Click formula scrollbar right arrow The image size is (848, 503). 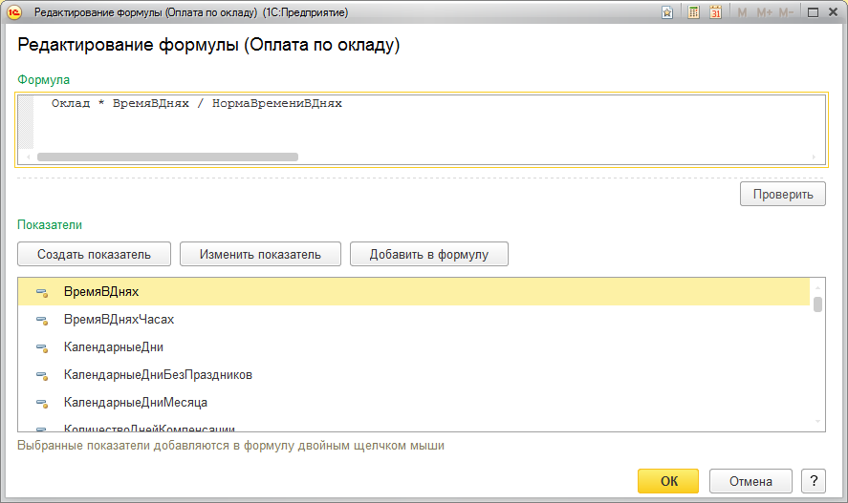point(814,157)
